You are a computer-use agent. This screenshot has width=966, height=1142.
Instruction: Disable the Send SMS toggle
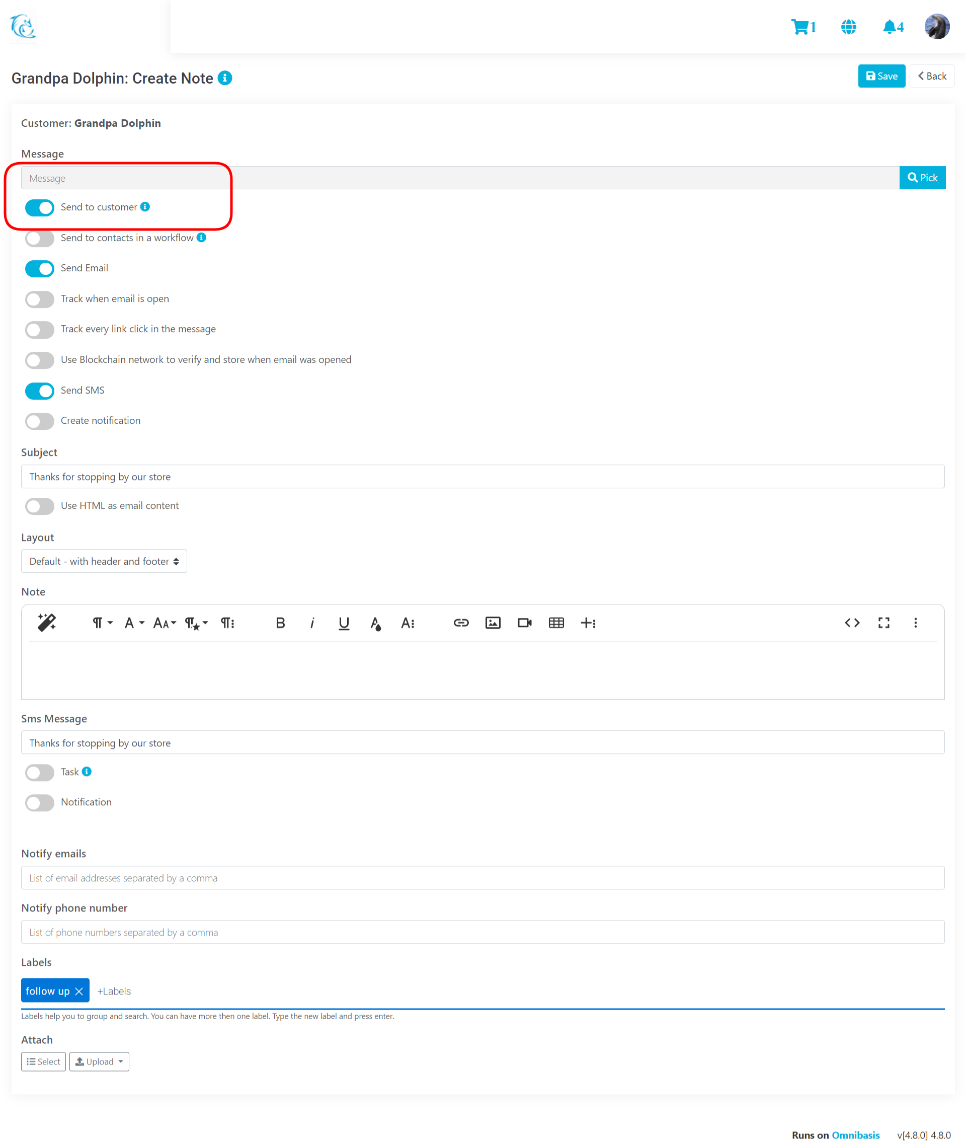pyautogui.click(x=39, y=391)
